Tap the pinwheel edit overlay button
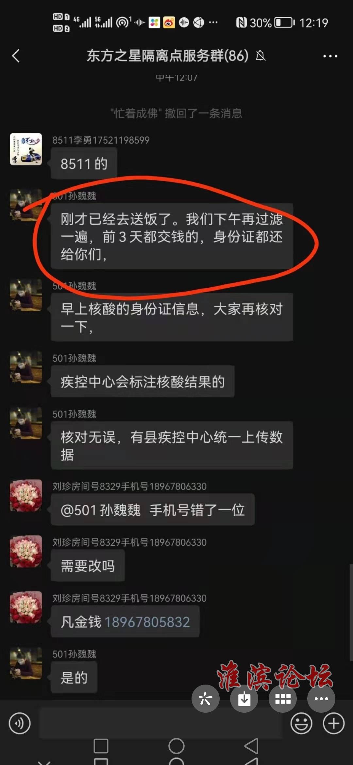Image resolution: width=353 pixels, height=765 pixels. 206,699
